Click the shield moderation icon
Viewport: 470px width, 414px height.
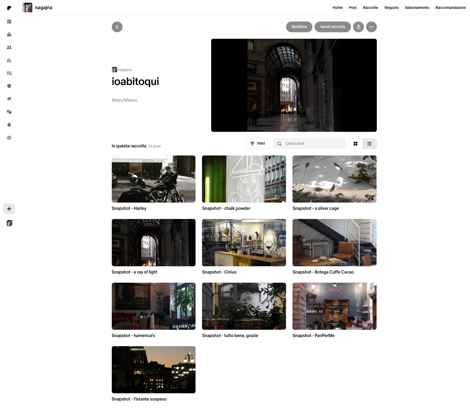pyautogui.click(x=9, y=86)
